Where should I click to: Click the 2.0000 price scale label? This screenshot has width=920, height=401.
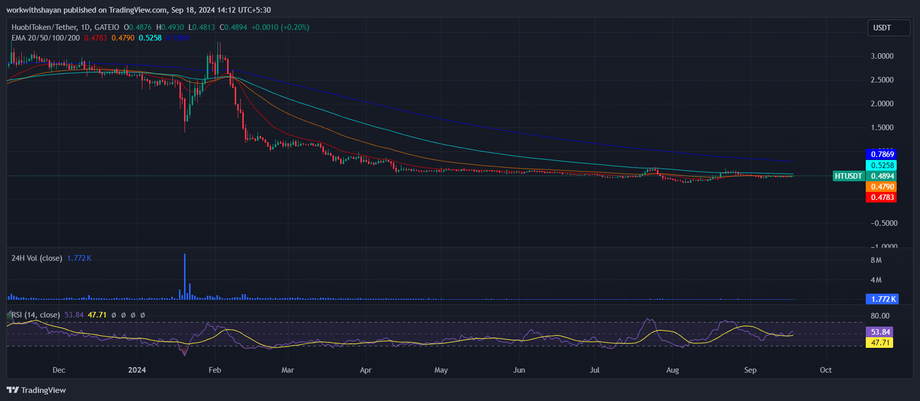882,104
